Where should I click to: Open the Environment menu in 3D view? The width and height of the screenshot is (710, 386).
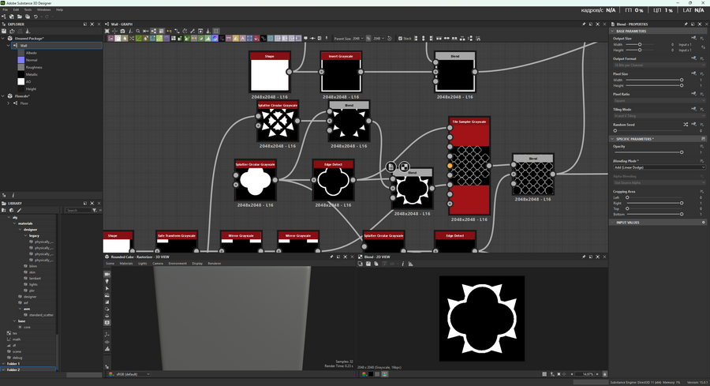pyautogui.click(x=177, y=263)
